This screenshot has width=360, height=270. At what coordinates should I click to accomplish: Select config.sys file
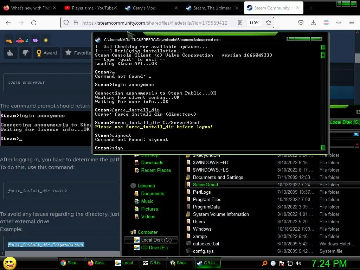pyautogui.click(x=203, y=251)
